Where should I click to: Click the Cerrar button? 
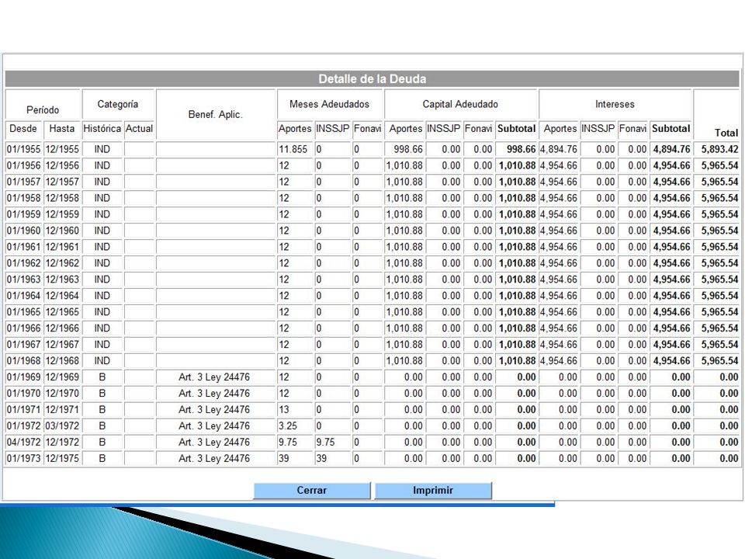[312, 491]
